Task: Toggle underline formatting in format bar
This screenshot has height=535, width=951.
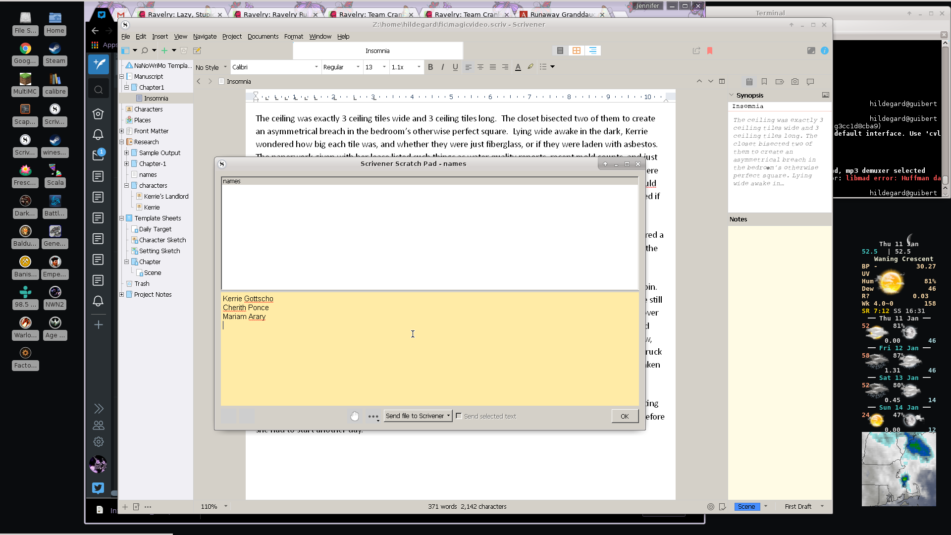Action: click(x=455, y=67)
